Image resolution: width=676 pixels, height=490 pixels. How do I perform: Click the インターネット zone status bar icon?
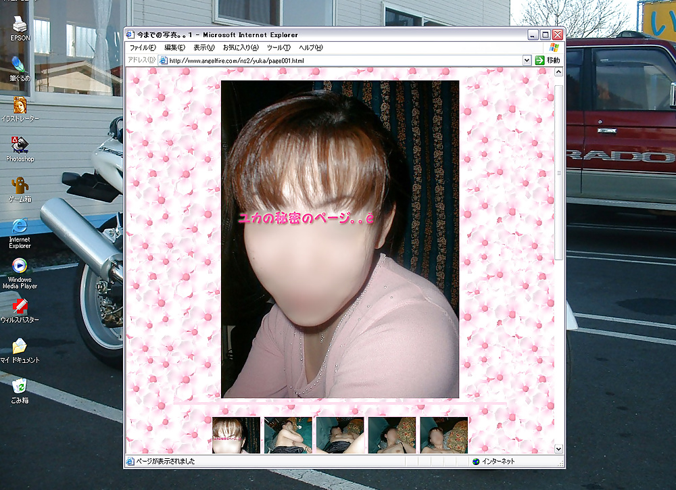pos(476,462)
